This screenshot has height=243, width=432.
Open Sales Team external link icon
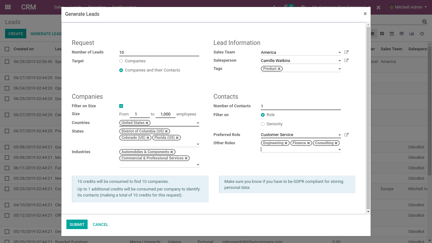[x=346, y=52]
